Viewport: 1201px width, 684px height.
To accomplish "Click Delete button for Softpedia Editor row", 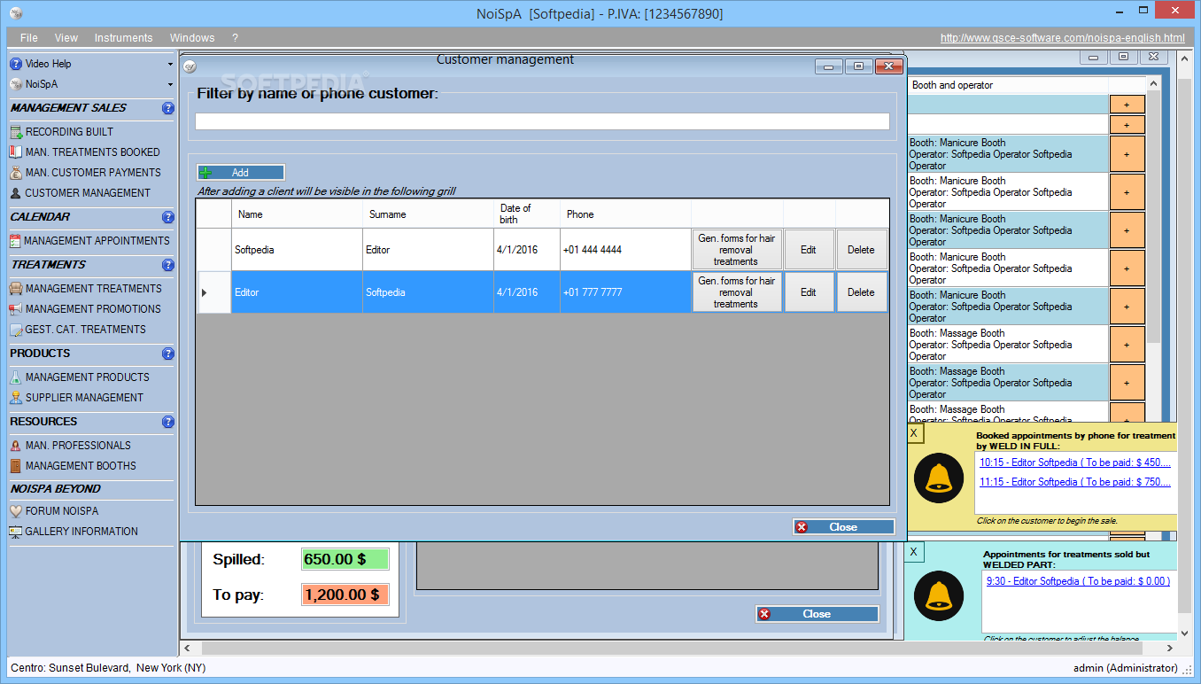I will (861, 250).
